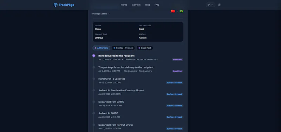Click timeline dot for Arrived At GMTC
The width and height of the screenshot is (281, 132).
pos(93,113)
